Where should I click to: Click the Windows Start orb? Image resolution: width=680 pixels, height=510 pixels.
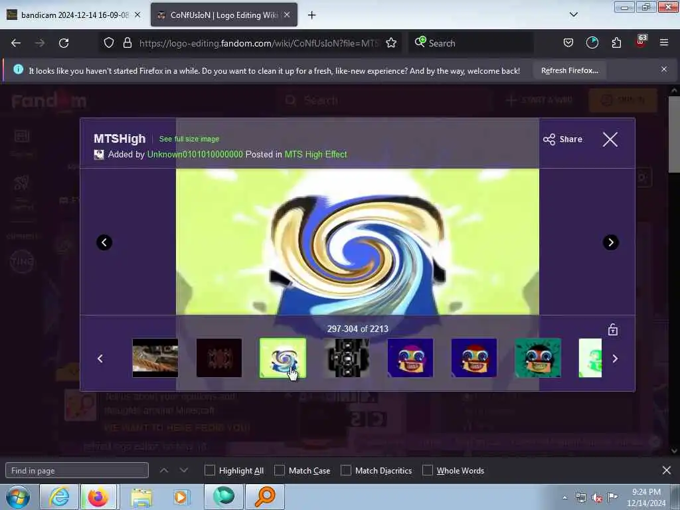[x=18, y=497]
